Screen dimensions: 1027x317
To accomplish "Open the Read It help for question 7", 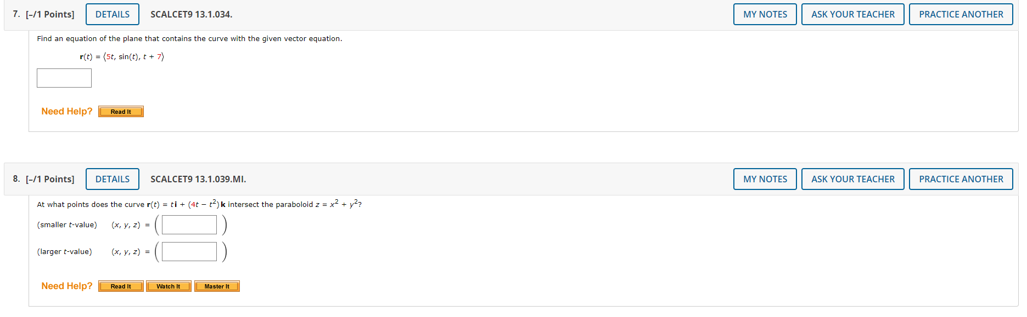I will pyautogui.click(x=120, y=111).
